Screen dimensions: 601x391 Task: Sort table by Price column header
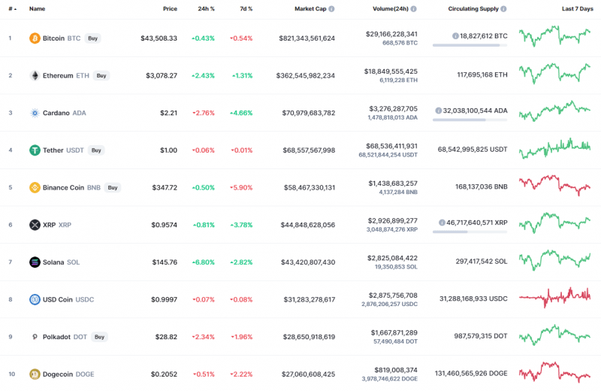[170, 9]
